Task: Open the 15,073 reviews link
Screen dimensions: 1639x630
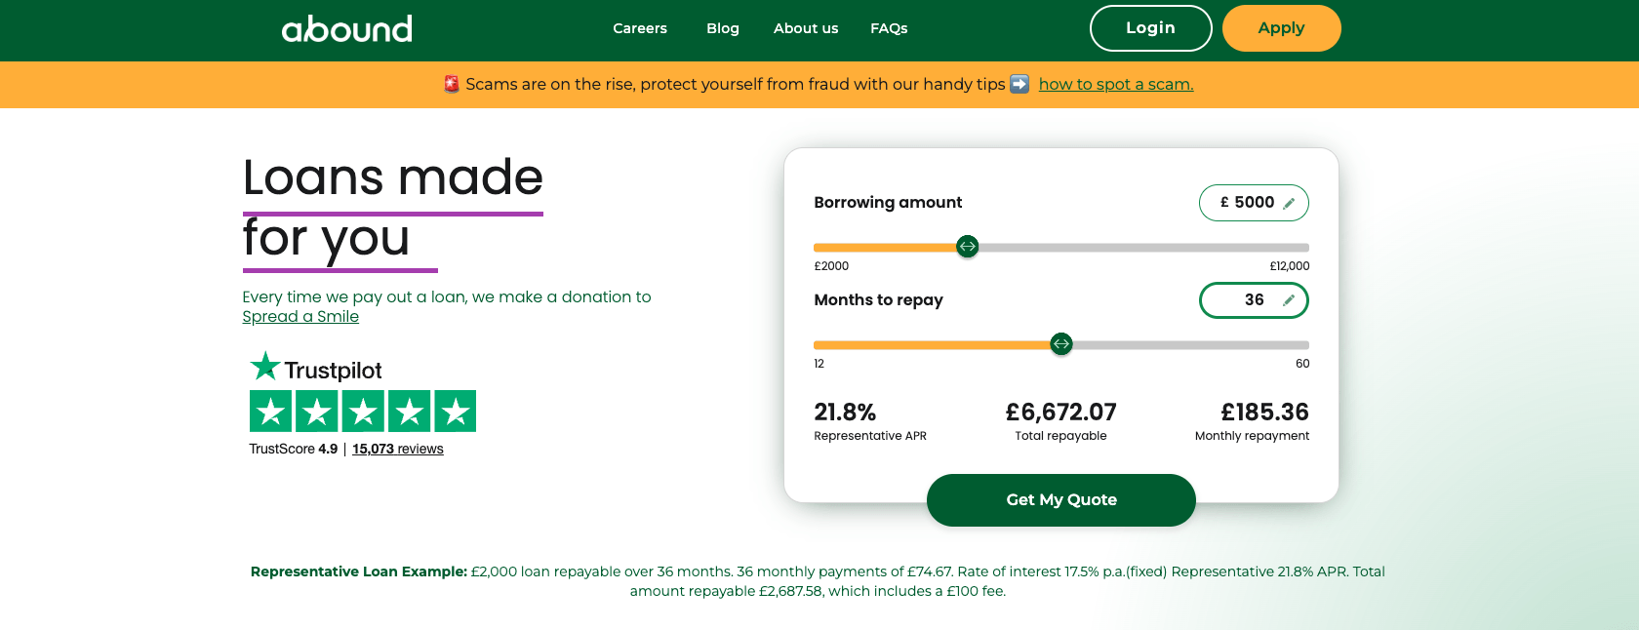Action: pos(398,449)
